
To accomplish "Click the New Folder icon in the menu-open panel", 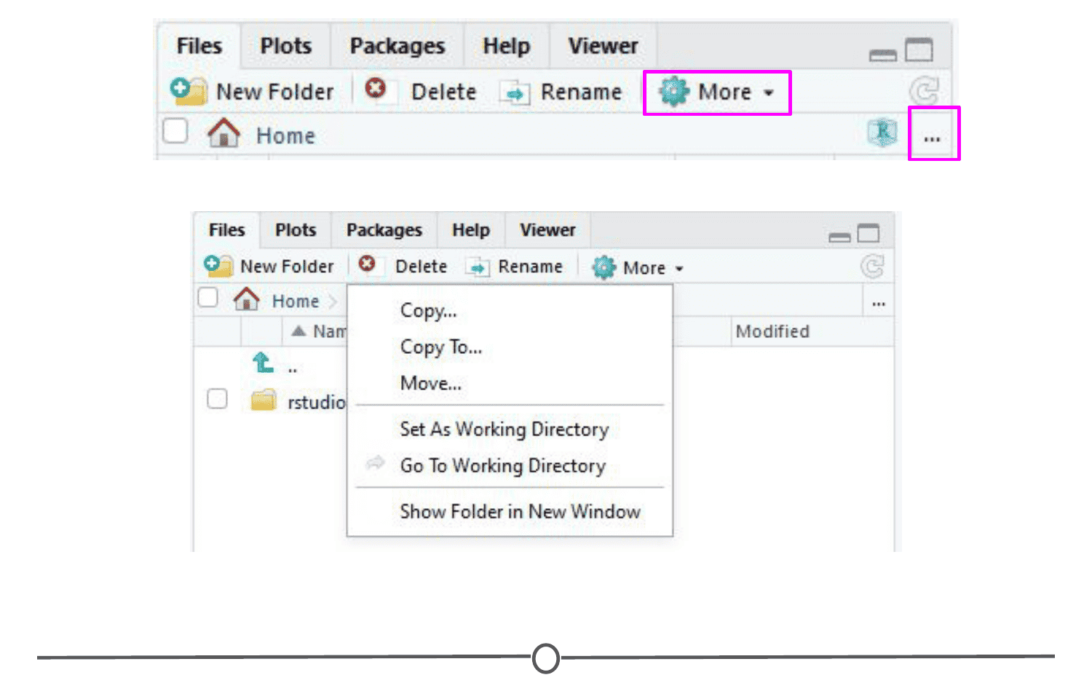I will coord(218,266).
